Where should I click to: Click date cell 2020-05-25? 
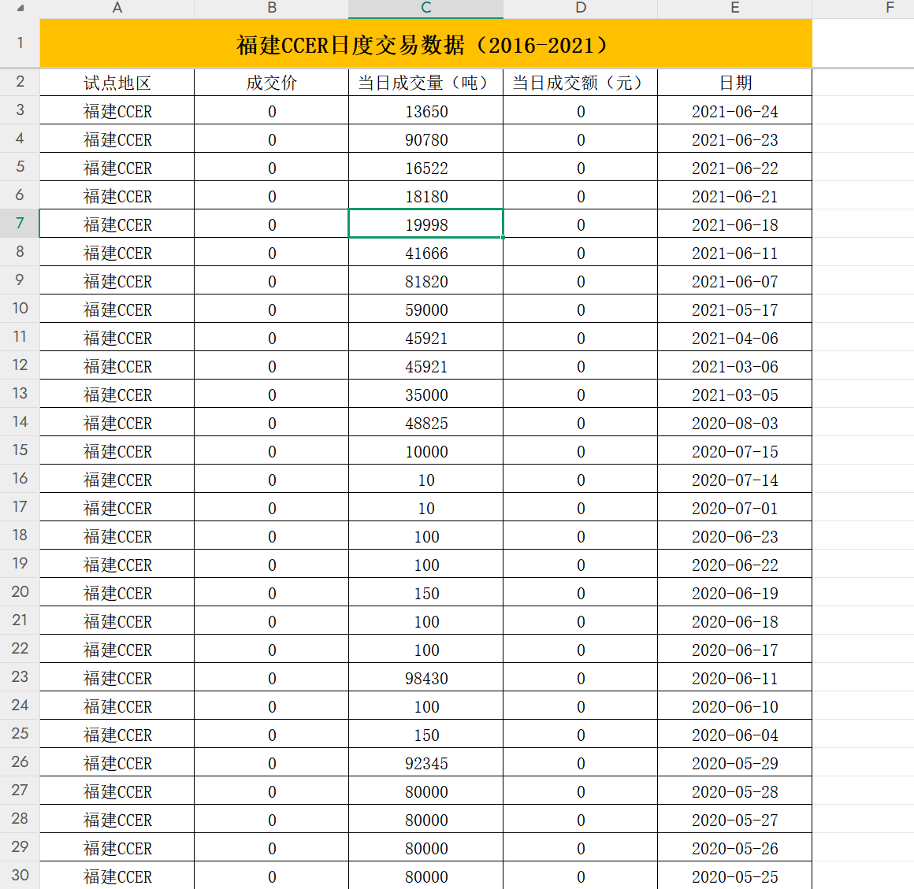[x=734, y=876]
